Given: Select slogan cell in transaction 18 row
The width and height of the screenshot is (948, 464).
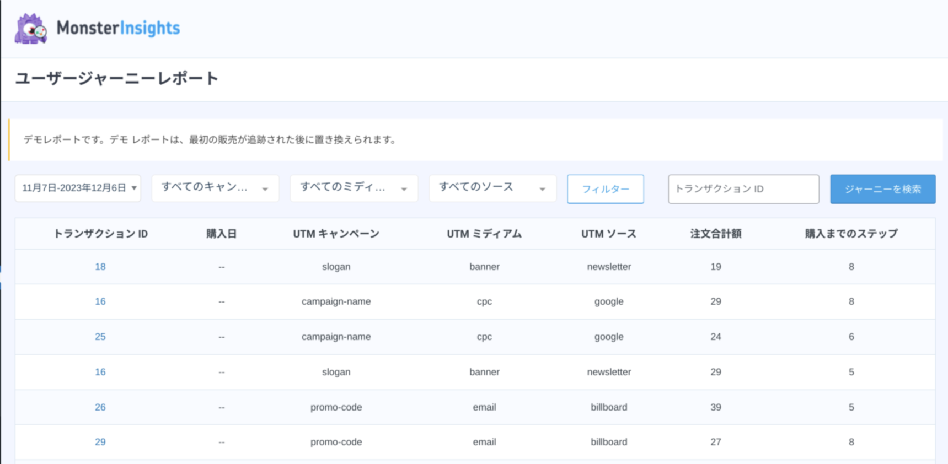Looking at the screenshot, I should tap(336, 267).
